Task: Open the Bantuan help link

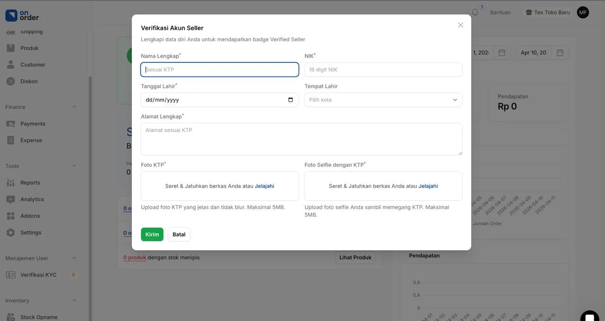Action: point(500,12)
